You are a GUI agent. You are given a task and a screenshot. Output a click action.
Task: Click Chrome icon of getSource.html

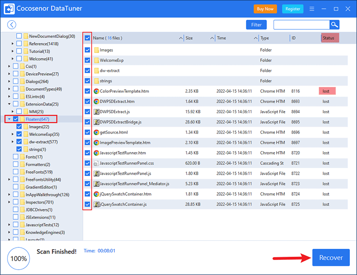[x=96, y=132]
